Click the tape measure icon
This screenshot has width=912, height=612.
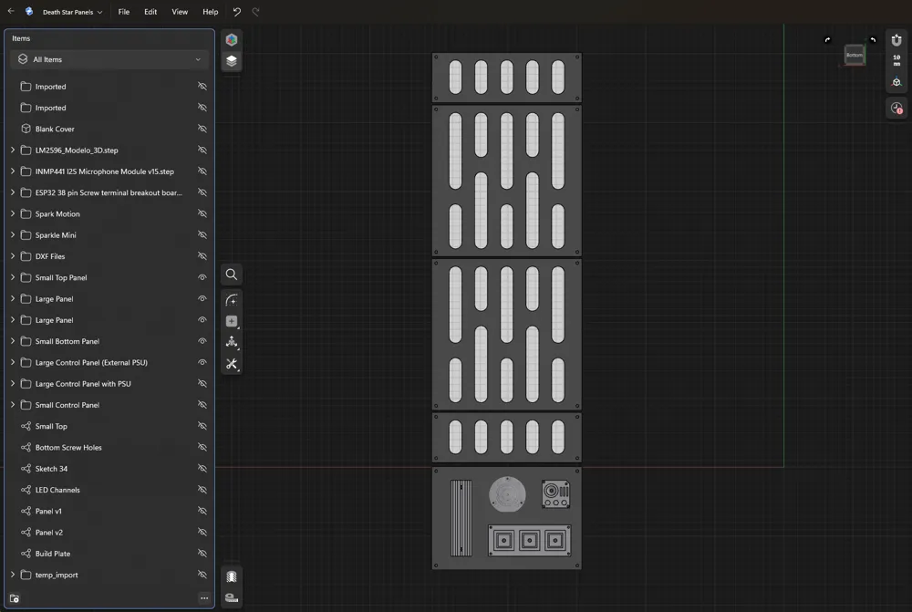(232, 598)
